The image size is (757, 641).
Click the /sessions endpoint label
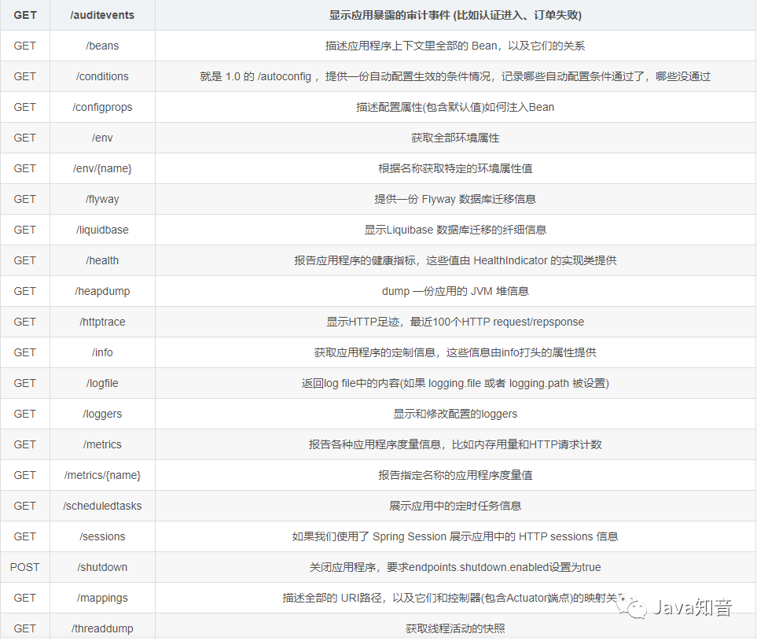tap(102, 536)
